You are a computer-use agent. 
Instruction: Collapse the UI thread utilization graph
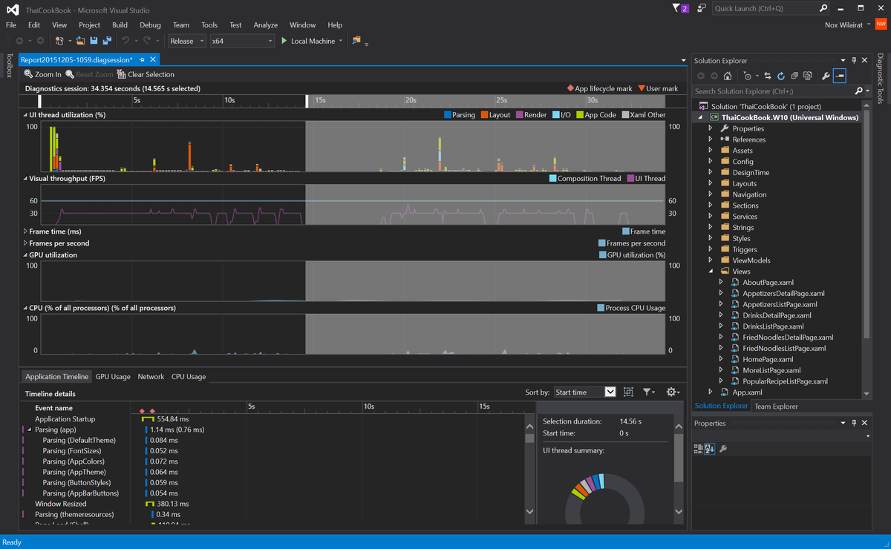click(x=25, y=115)
